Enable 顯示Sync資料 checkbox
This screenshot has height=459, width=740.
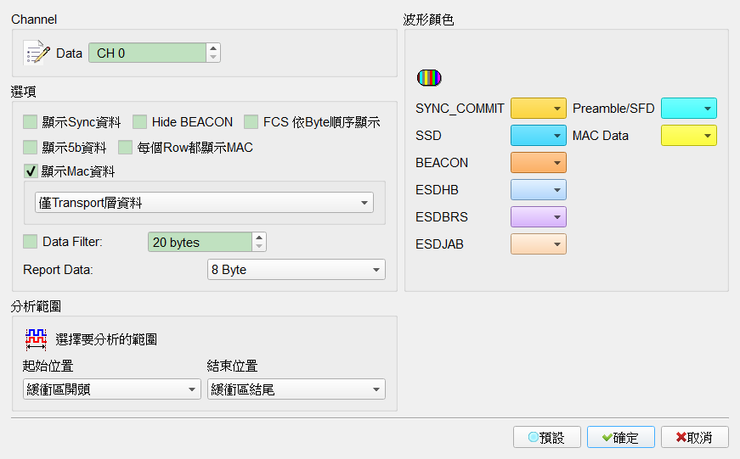pyautogui.click(x=31, y=122)
